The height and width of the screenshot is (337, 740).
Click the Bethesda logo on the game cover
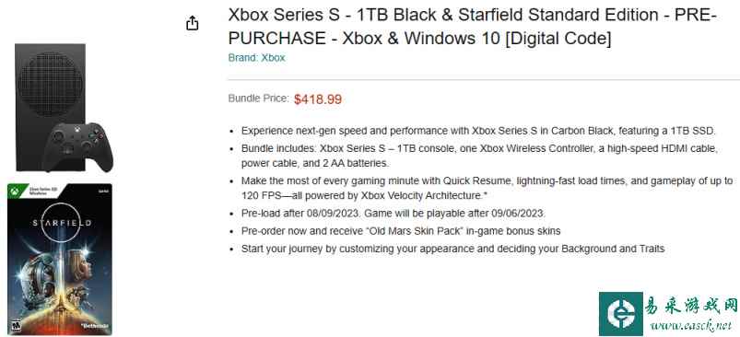click(x=94, y=326)
